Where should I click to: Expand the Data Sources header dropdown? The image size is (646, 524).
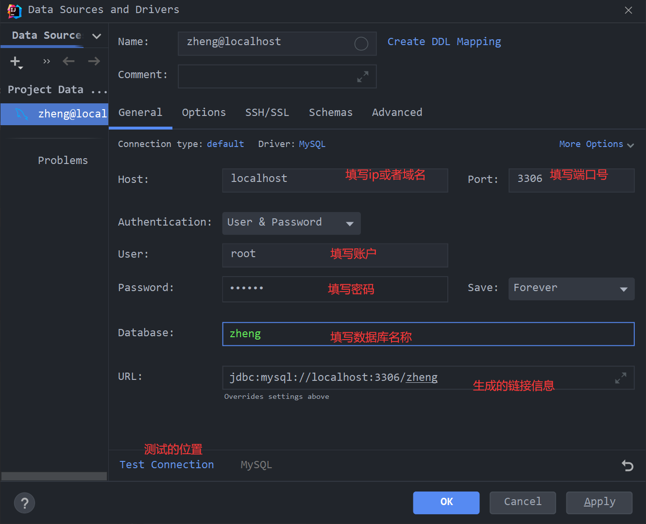coord(97,36)
